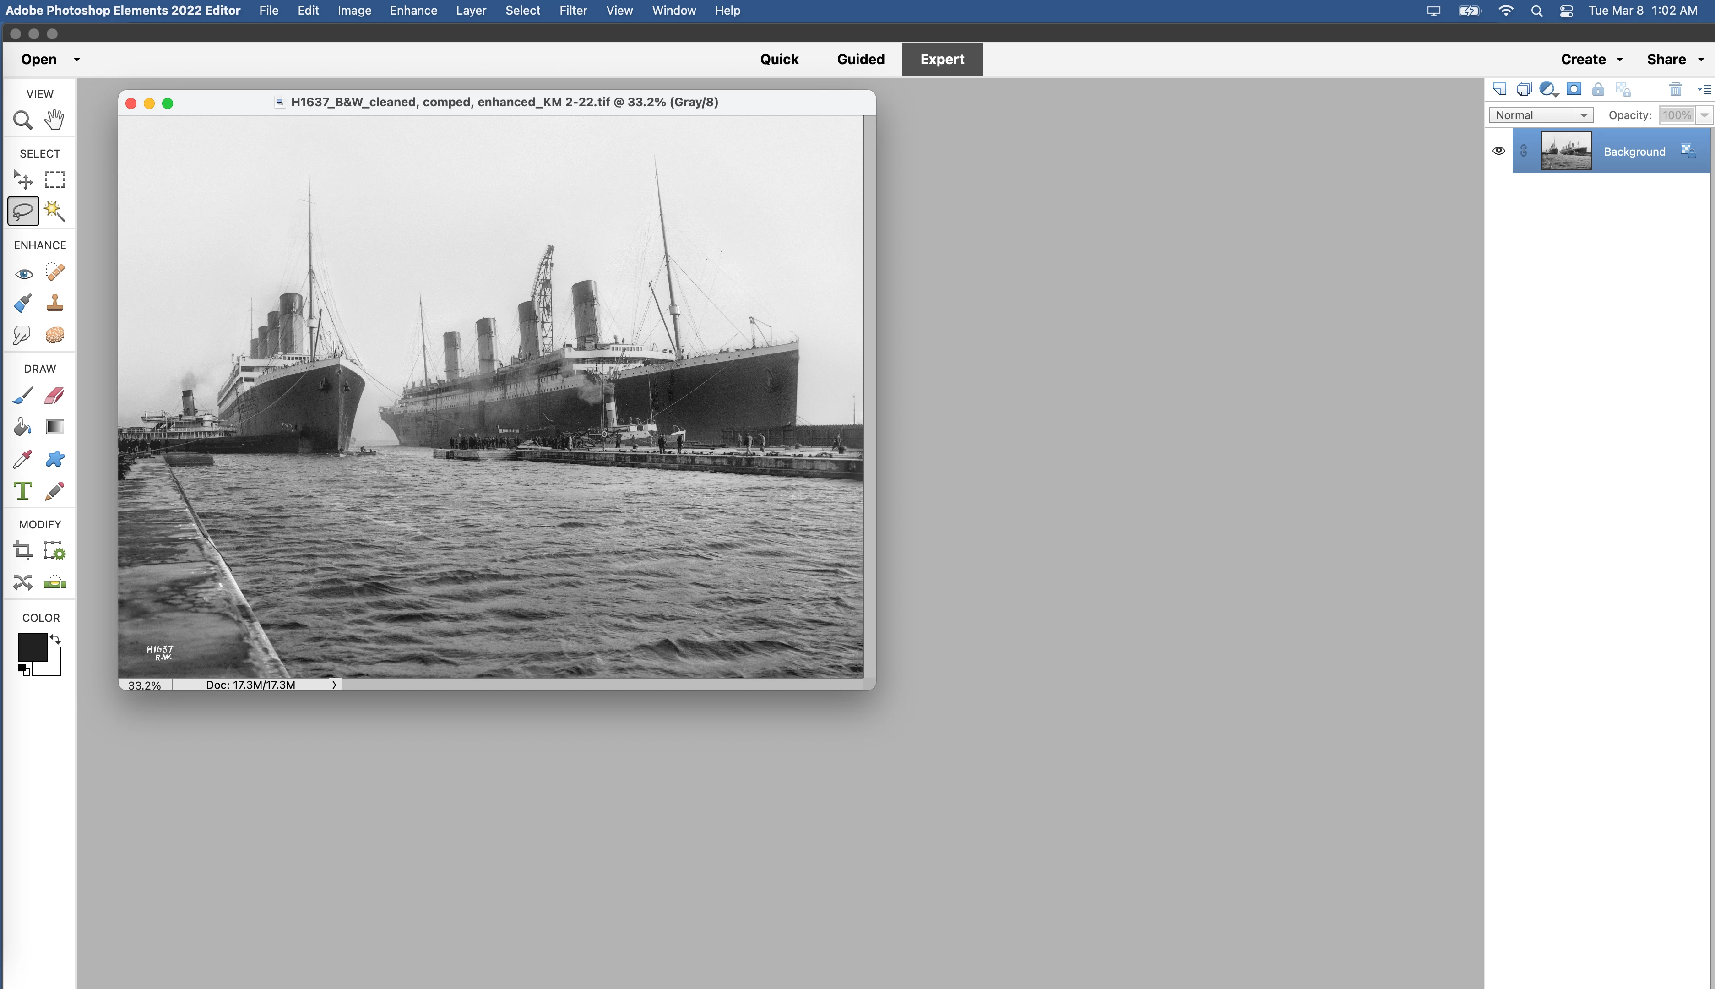Hide the Background layer with eye icon
This screenshot has height=989, width=1715.
coord(1498,151)
